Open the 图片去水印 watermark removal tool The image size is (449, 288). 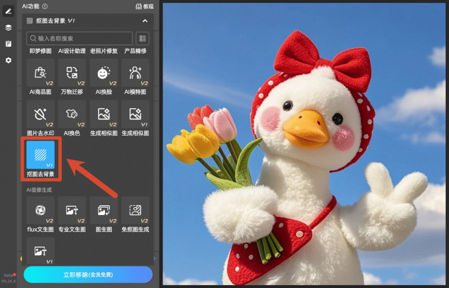40,114
